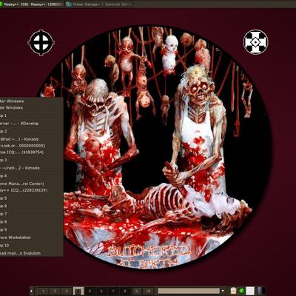The width and height of the screenshot is (296, 296).
Task: Click the desktop 2 header in window list
Action: pyautogui.click(x=32, y=131)
